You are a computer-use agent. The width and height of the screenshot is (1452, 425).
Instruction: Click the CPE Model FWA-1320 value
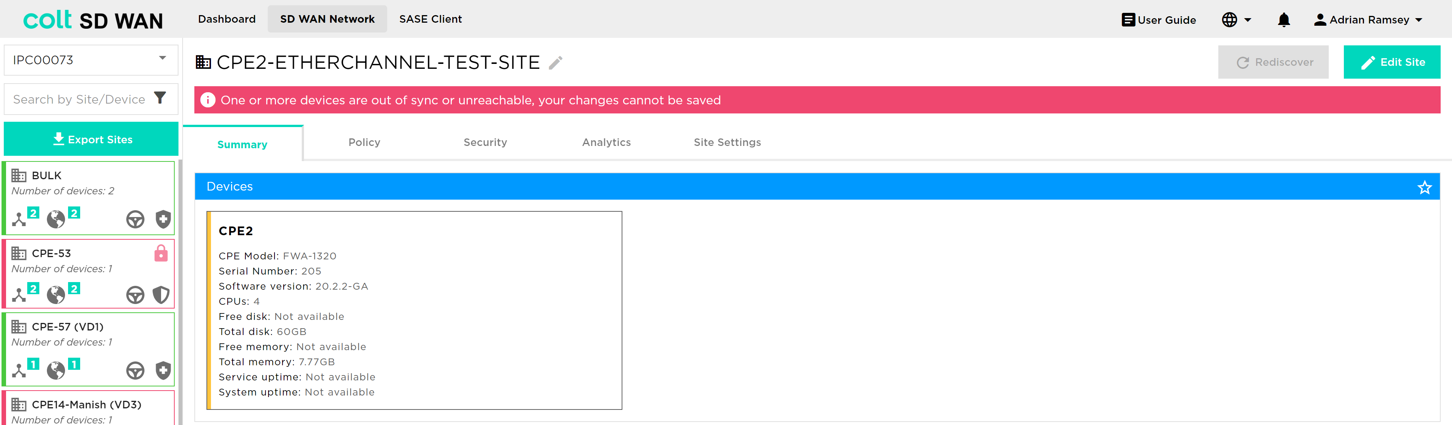point(309,256)
